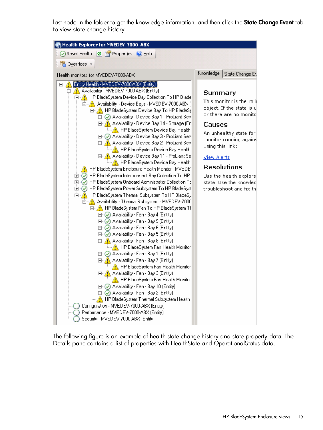Select Security - MVEDEV-7000-ABX (Entity)

pyautogui.click(x=118, y=319)
